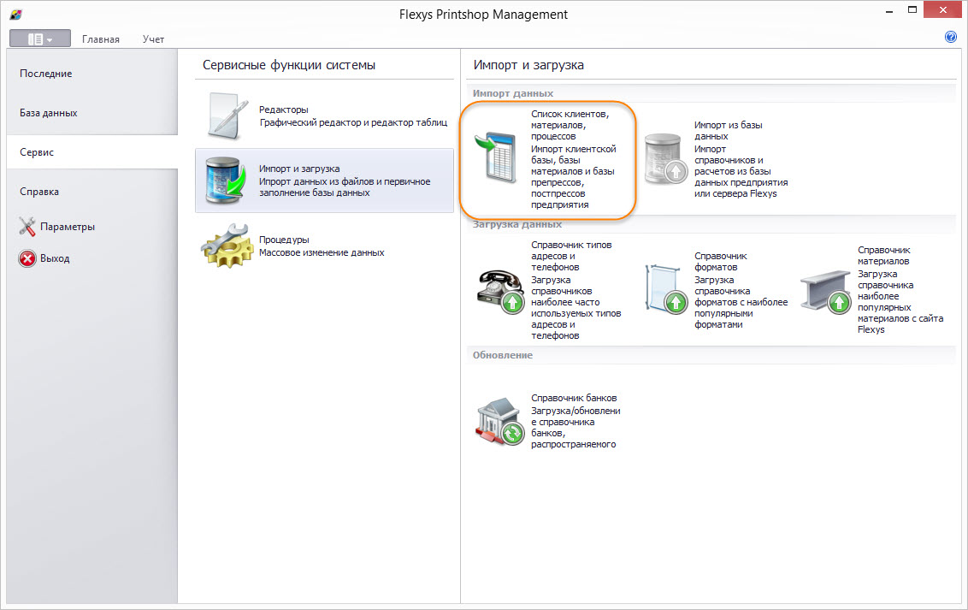Click the Справочник материалов steel beam icon
The image size is (968, 610).
pyautogui.click(x=826, y=292)
